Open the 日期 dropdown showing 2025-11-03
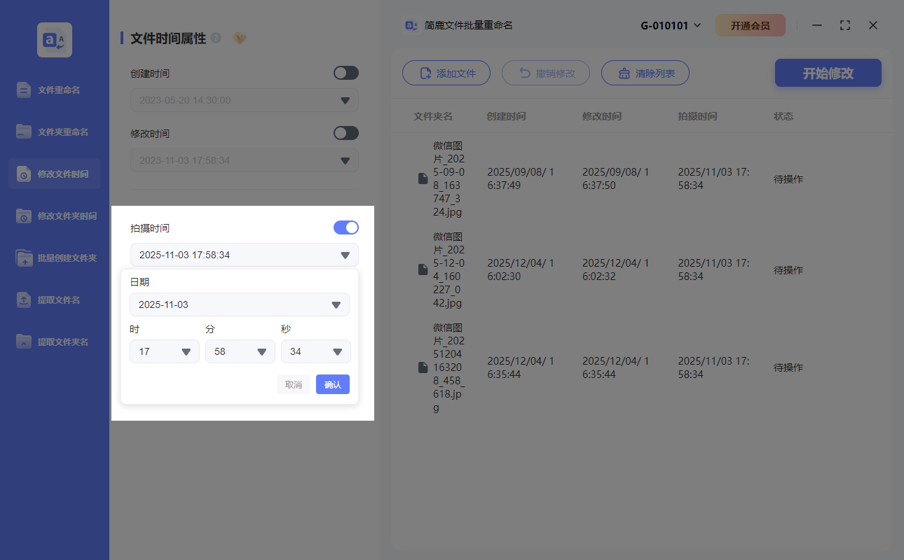The width and height of the screenshot is (904, 560). click(x=239, y=304)
